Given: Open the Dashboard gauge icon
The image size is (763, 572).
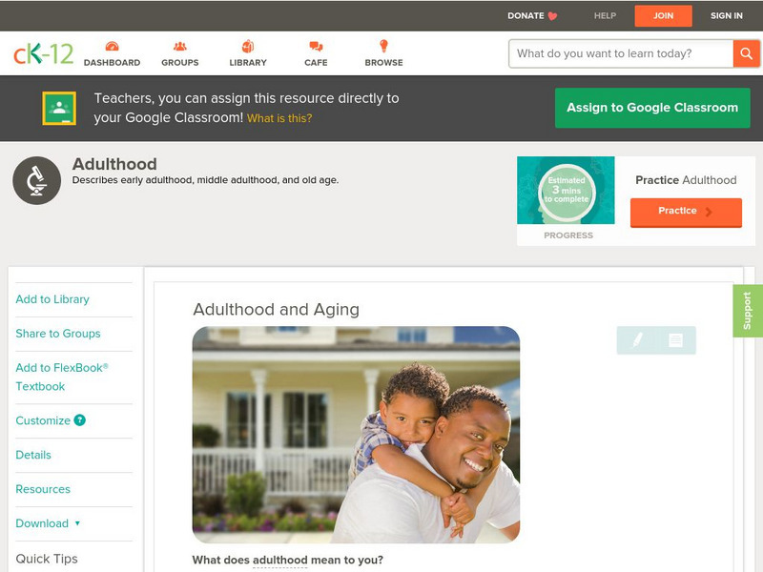Looking at the screenshot, I should click(112, 46).
